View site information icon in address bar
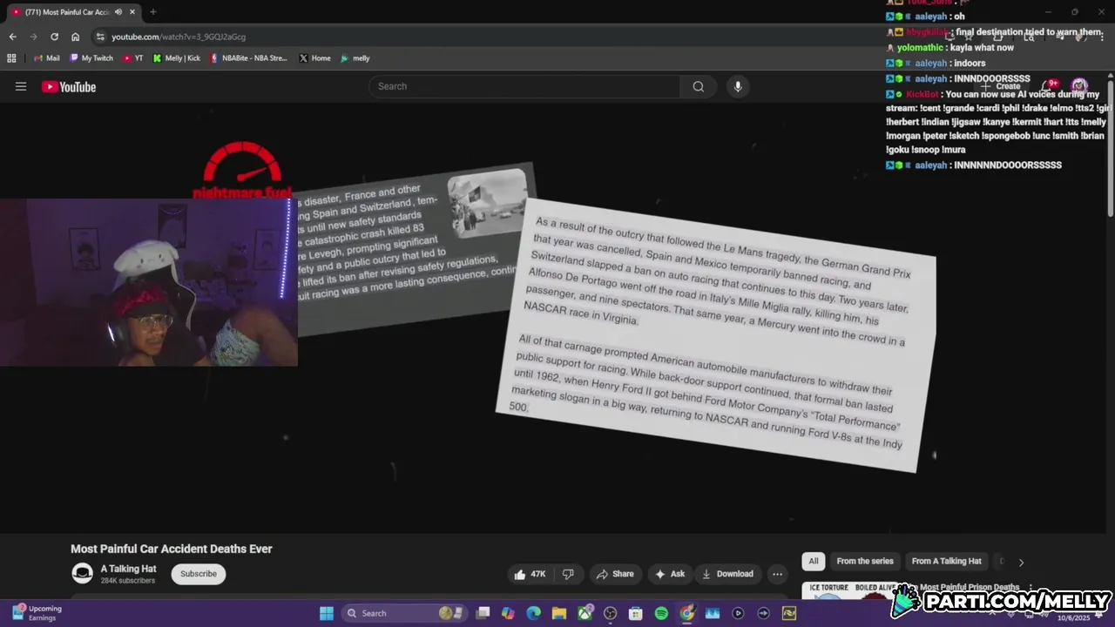This screenshot has height=627, width=1115. [100, 37]
